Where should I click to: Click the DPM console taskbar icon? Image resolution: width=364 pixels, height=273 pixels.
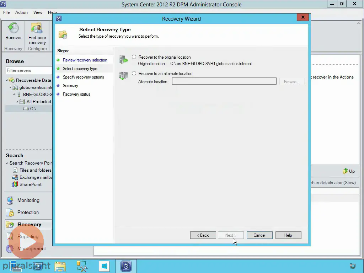coord(126,266)
